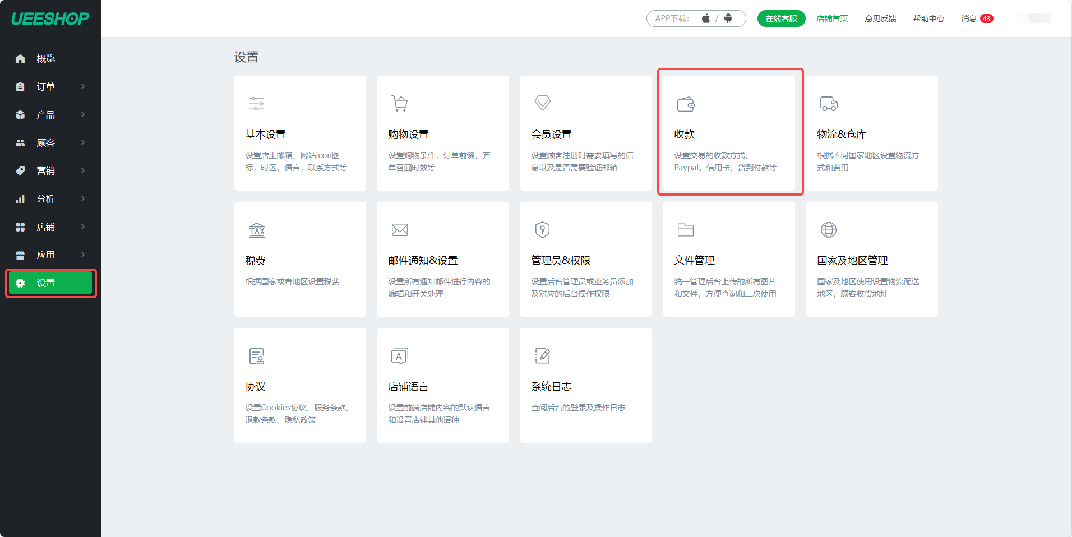Open 消息 notifications with 43 badge

[x=977, y=18]
